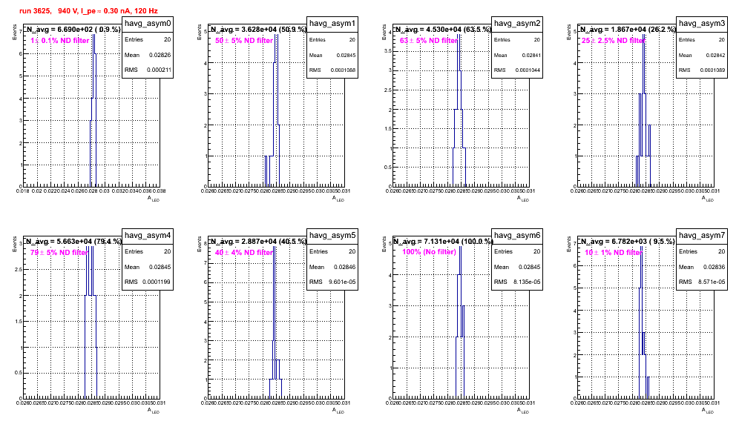The width and height of the screenshot is (739, 424).
Task: Select the Mean value in havg_asym6 box
Action: tap(530, 267)
